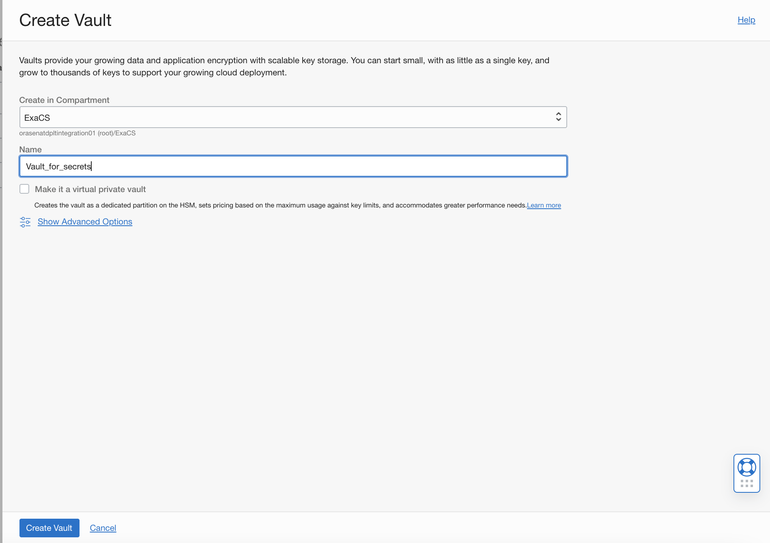Open the lifebuoy support icon
This screenshot has width=770, height=543.
[x=746, y=467]
